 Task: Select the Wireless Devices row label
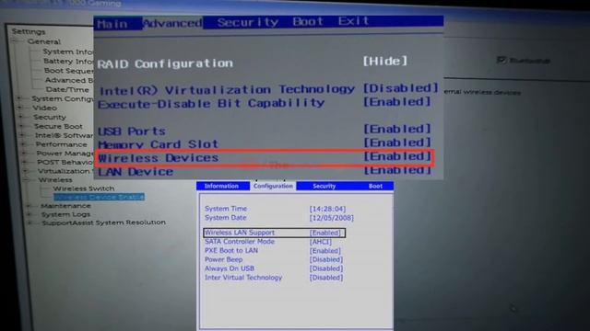[x=158, y=158]
